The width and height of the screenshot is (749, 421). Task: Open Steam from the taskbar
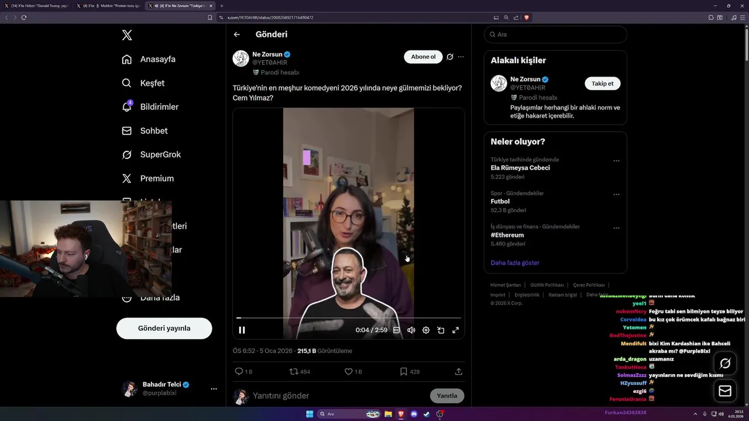[427, 414]
